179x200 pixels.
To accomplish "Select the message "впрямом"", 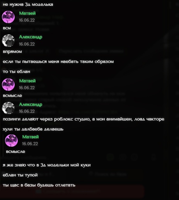I will [12, 52].
